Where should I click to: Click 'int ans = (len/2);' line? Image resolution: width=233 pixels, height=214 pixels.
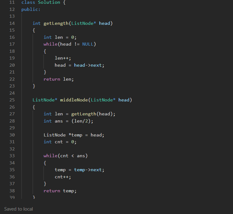(x=68, y=121)
